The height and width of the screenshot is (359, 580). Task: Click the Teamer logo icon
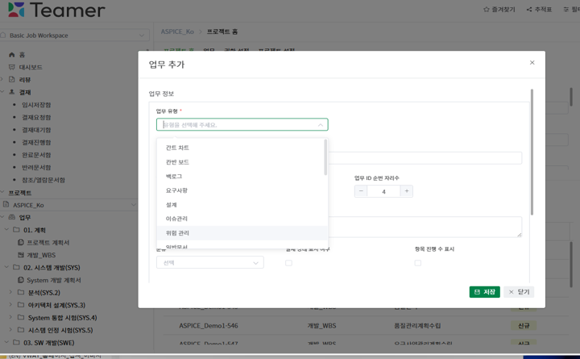[16, 9]
